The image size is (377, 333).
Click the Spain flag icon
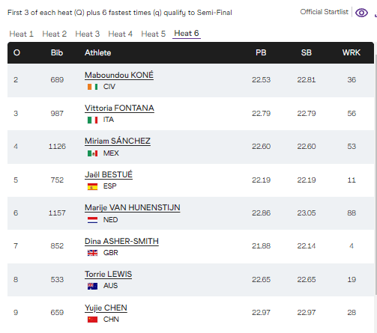click(x=92, y=186)
